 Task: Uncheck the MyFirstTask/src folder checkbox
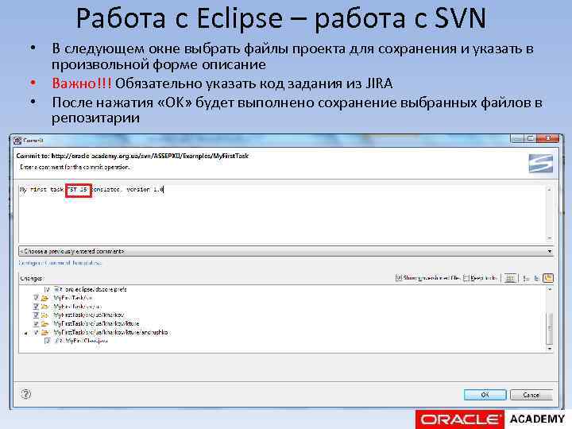pos(36,298)
